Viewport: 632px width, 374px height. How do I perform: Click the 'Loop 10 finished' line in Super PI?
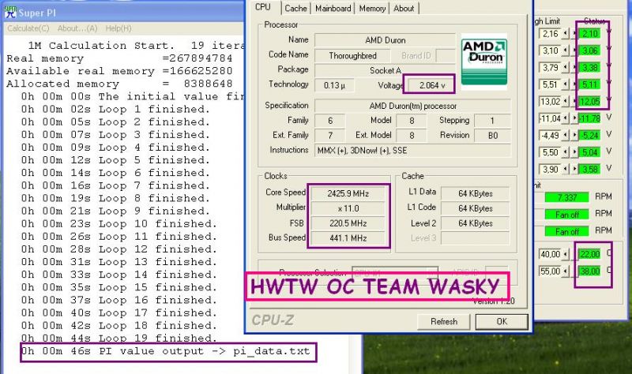point(119,224)
